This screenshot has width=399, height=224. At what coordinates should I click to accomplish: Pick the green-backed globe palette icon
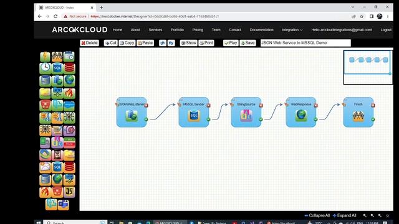tap(69, 80)
